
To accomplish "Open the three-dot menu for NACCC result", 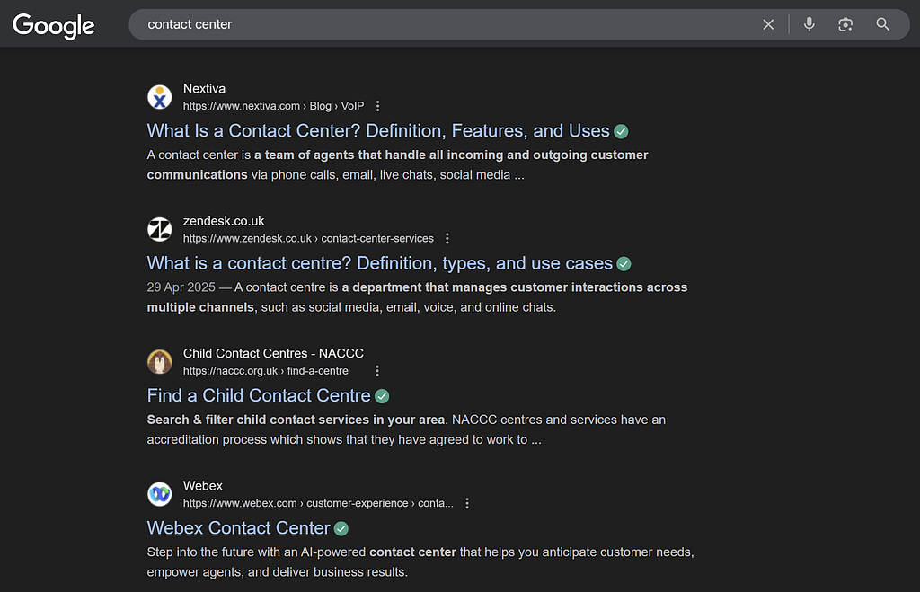I will tap(377, 371).
